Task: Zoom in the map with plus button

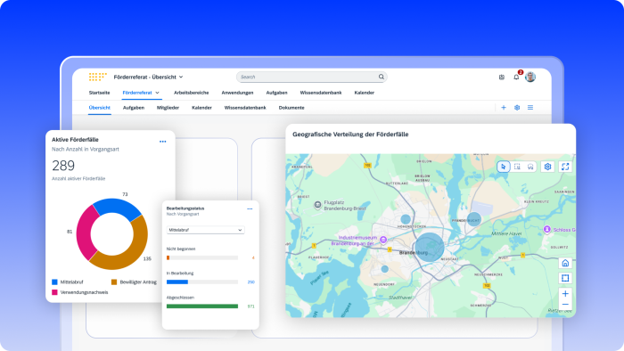Action: [x=565, y=294]
